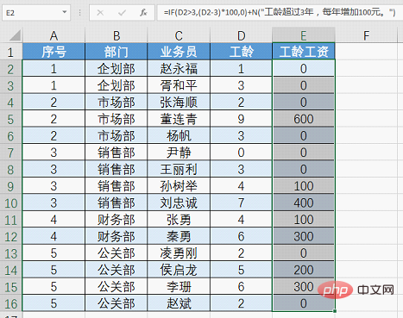Click the fill handle at selection's bottom-right corner

(335, 311)
